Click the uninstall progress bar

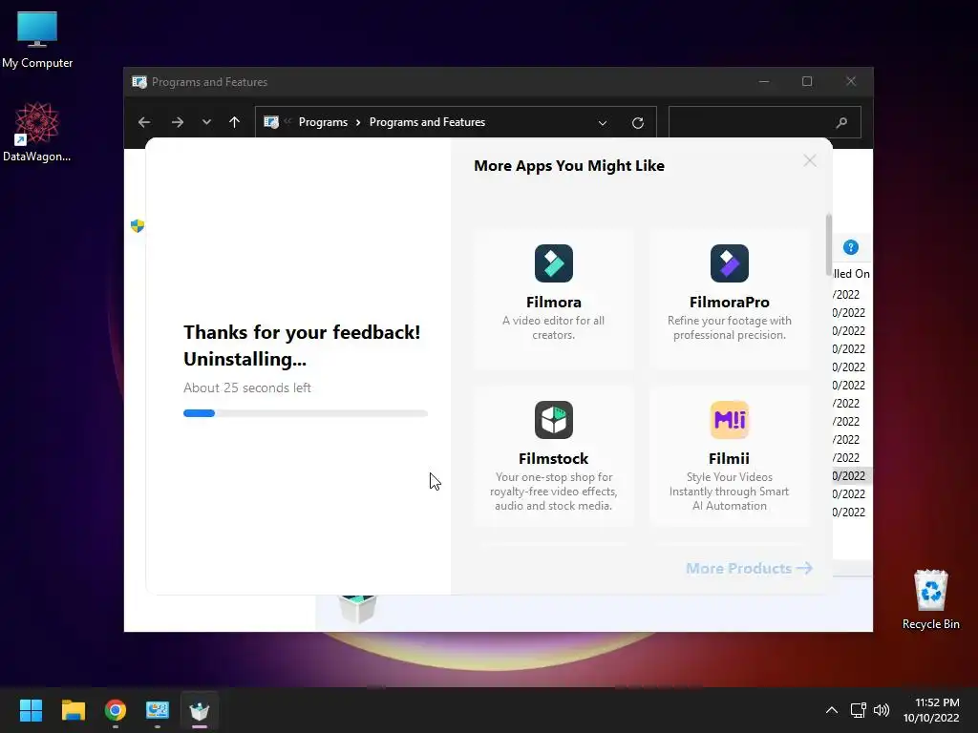click(x=305, y=413)
